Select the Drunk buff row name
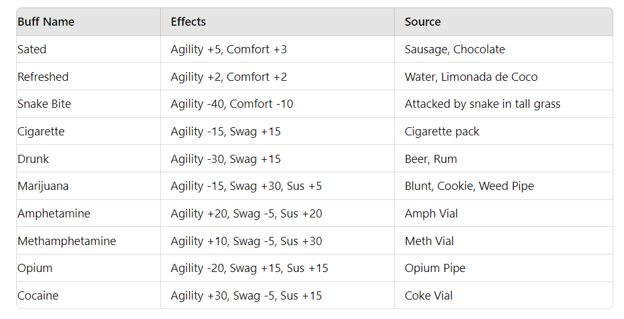This screenshot has height=319, width=624. (33, 159)
